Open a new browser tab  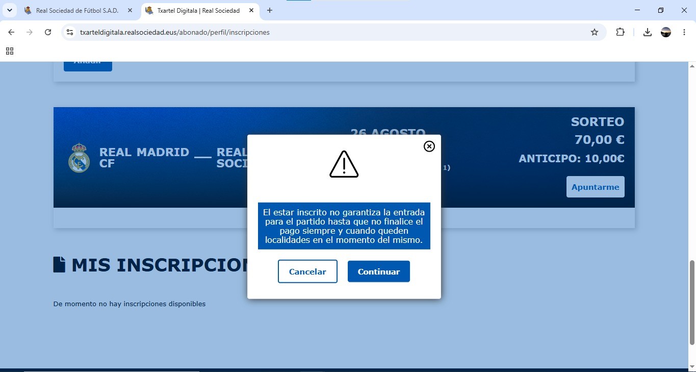click(270, 10)
